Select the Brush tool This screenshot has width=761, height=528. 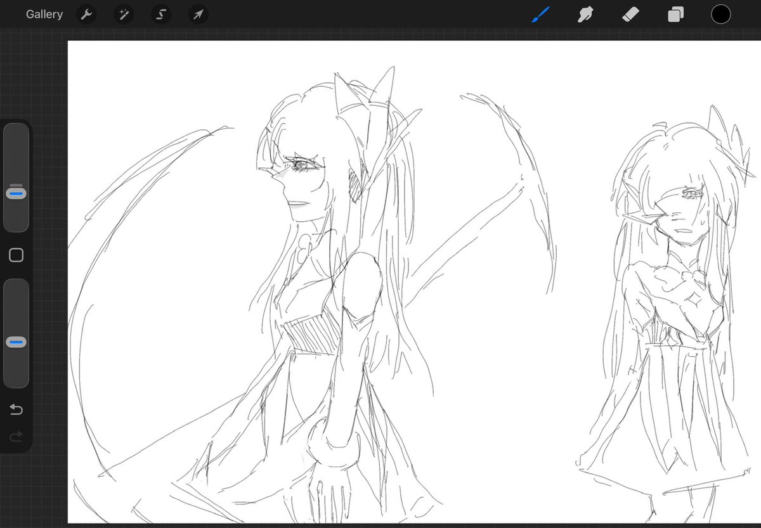click(540, 14)
